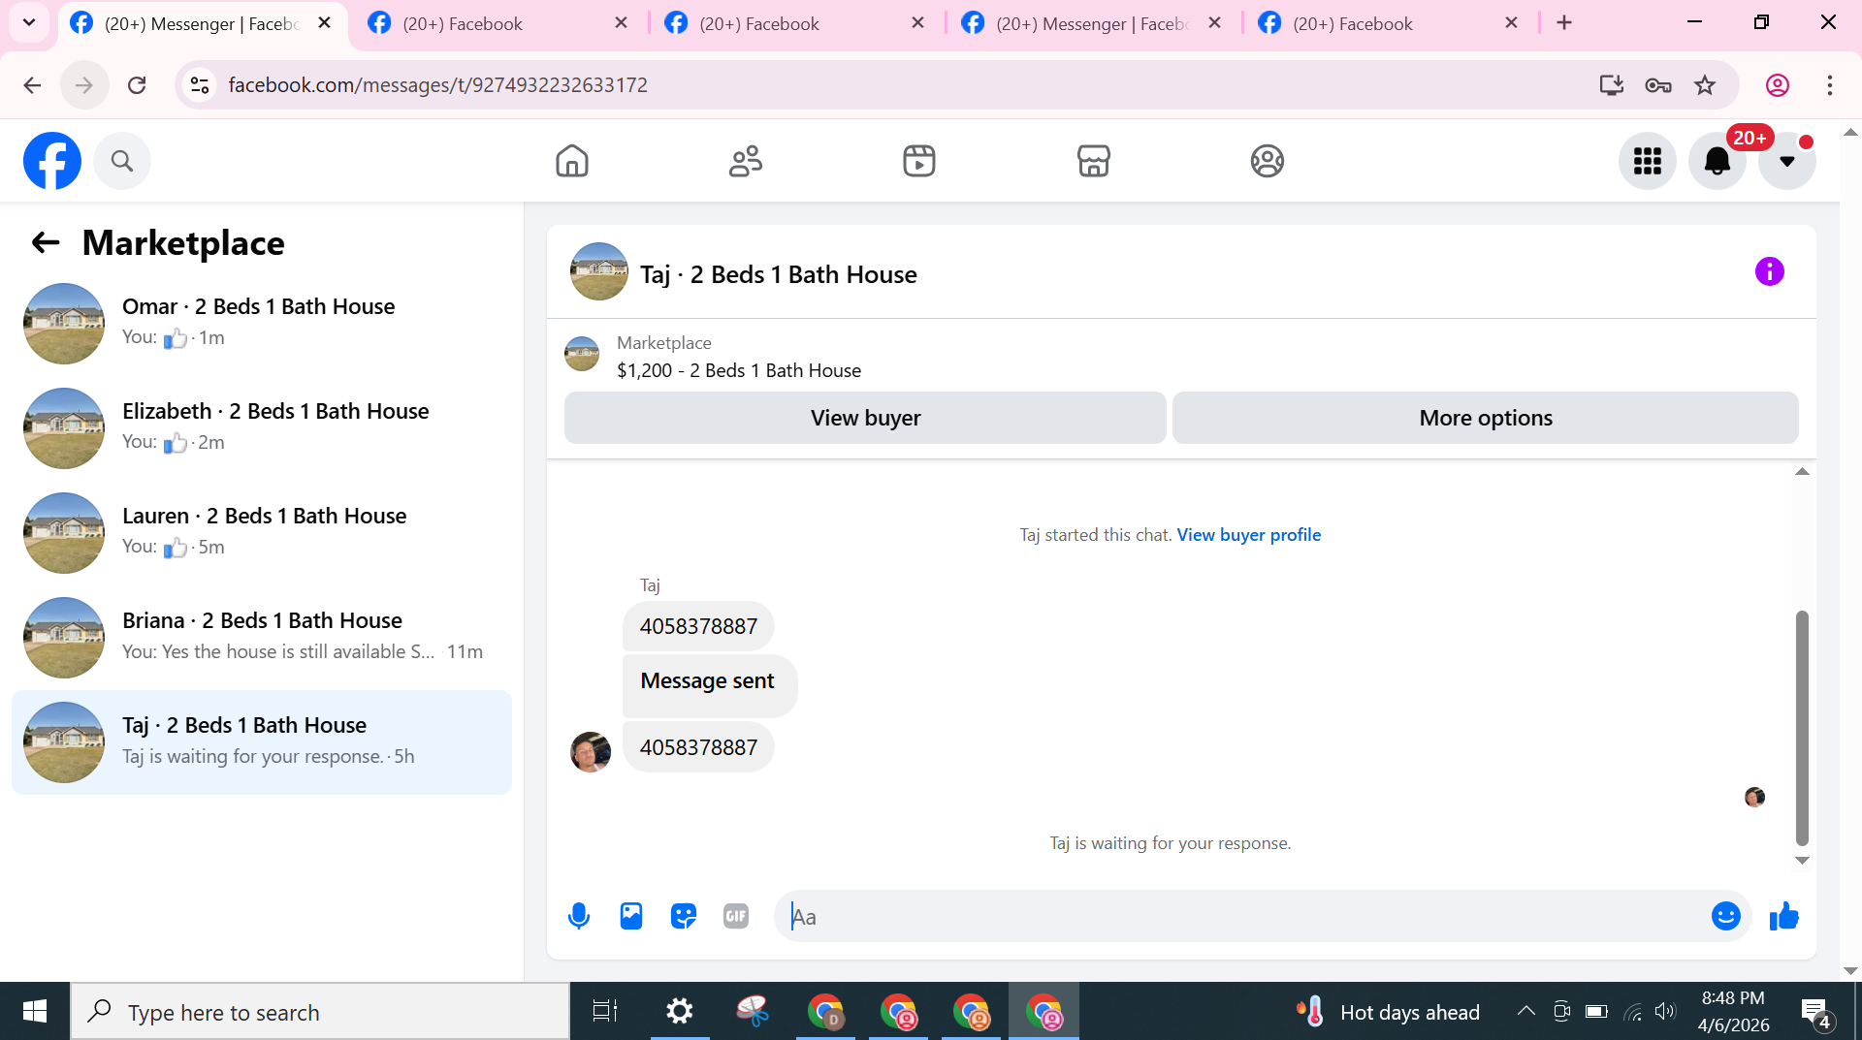Image resolution: width=1862 pixels, height=1040 pixels.
Task: Switch to the fifth tab titled Facebook
Action: (x=1389, y=23)
